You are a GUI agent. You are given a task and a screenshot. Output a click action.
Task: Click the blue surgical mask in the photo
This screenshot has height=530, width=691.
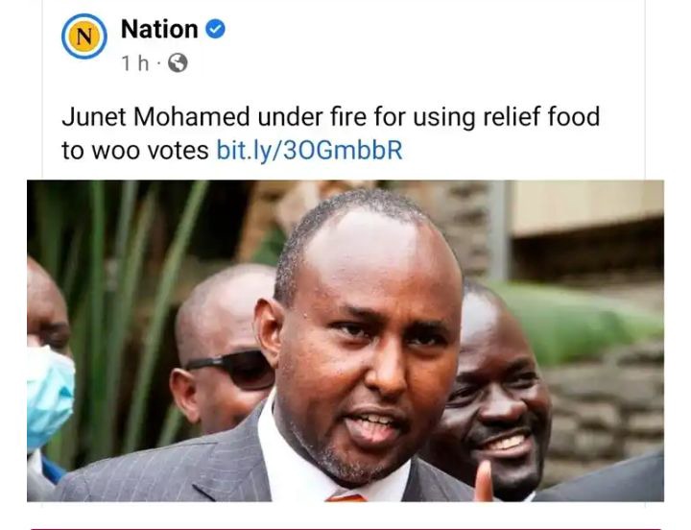click(49, 397)
